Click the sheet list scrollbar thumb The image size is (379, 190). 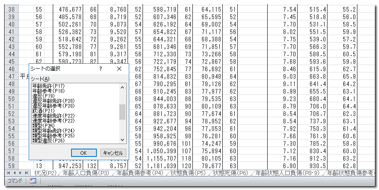[122, 112]
